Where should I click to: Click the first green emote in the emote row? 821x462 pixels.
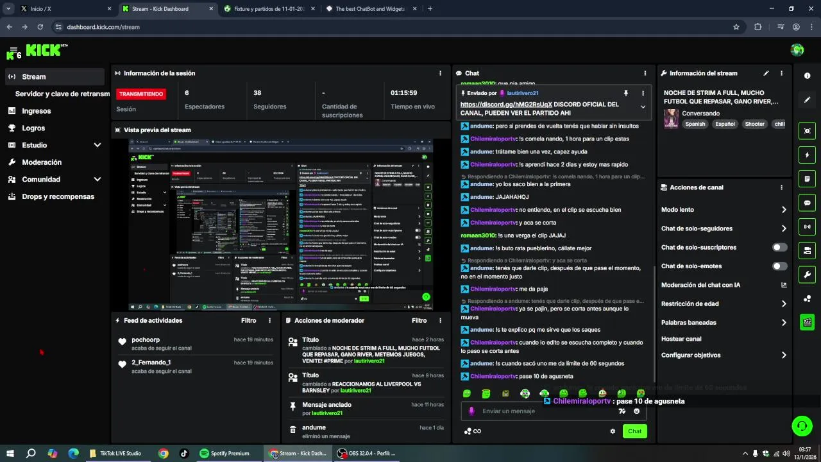(467, 393)
